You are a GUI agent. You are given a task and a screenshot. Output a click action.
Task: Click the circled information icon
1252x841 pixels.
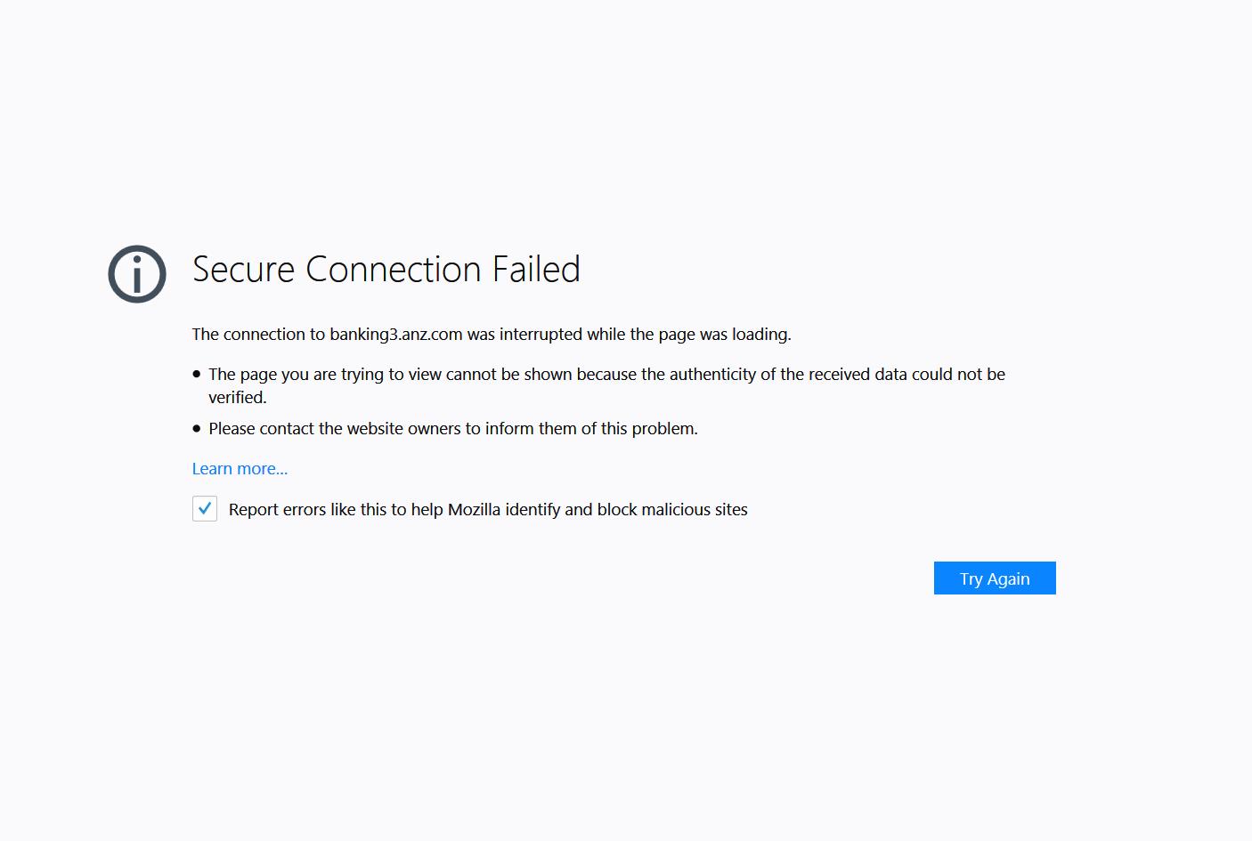click(x=137, y=274)
